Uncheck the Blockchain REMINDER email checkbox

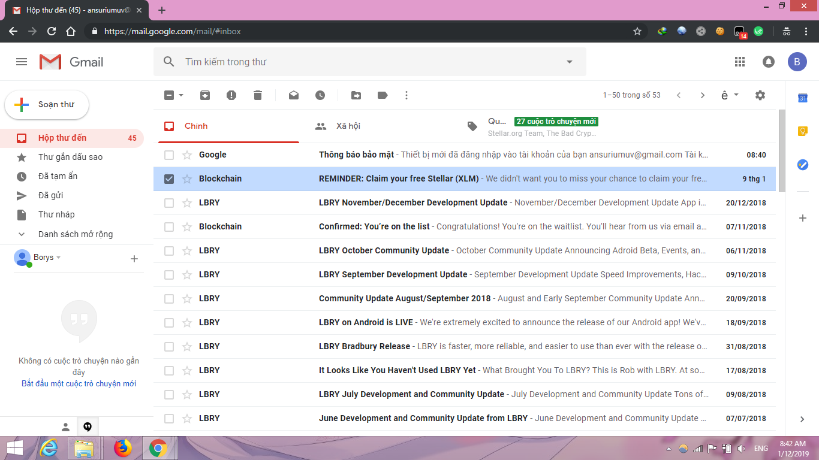[x=169, y=179]
